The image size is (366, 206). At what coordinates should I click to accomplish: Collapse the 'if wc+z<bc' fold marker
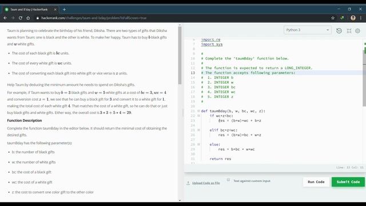pos(198,116)
